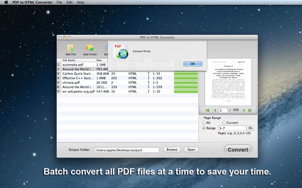302x188 pixels.
Task: Open output type dropdown for 339-page Around the World
Action: (148, 87)
